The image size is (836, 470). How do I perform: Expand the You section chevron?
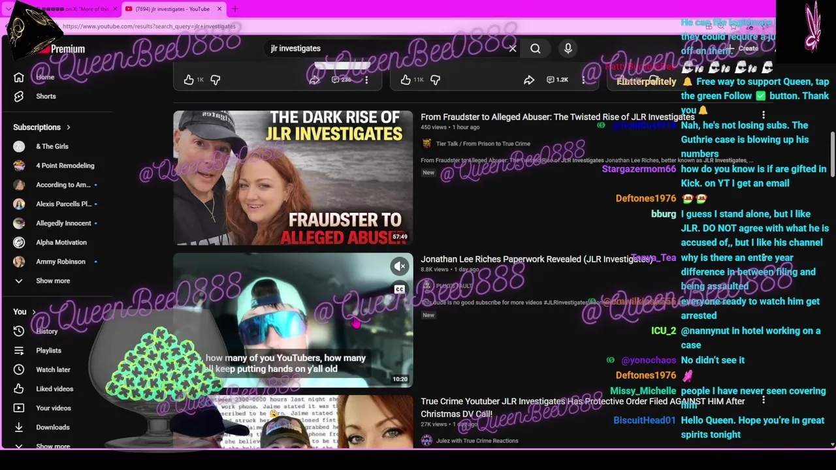(34, 312)
